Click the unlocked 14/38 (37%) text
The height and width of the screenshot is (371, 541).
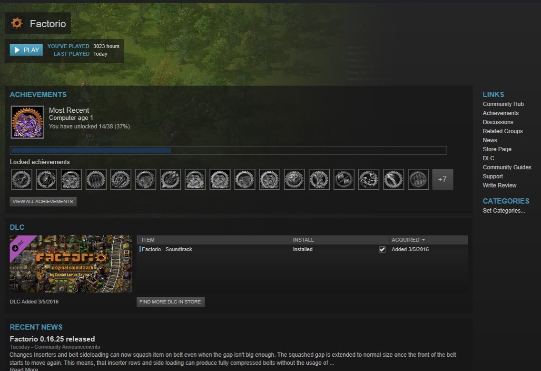(x=89, y=127)
